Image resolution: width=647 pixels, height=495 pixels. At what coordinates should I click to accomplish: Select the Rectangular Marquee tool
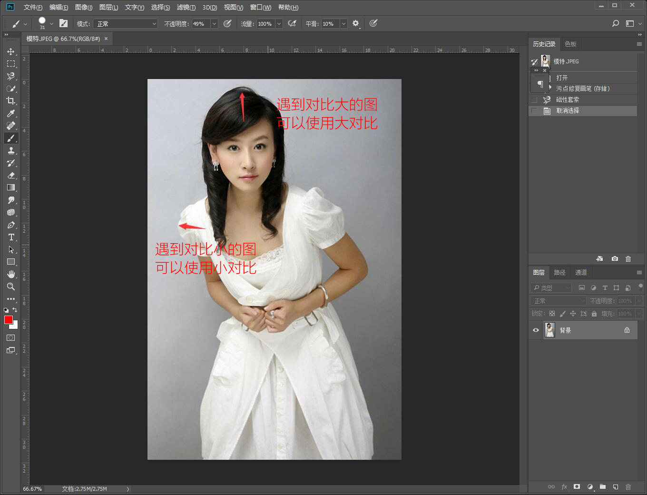(x=10, y=64)
